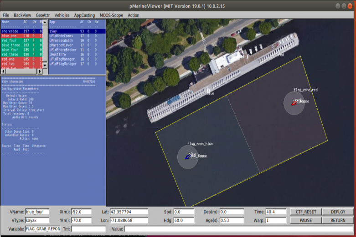The height and width of the screenshot is (237, 356).
Task: Click the Time field
Action: tap(276, 212)
